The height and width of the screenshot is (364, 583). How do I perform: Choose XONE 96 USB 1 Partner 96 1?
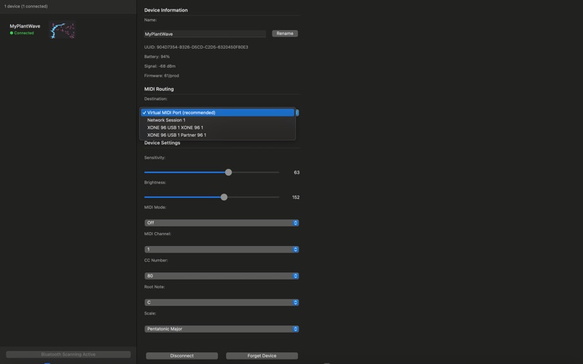[x=217, y=135]
